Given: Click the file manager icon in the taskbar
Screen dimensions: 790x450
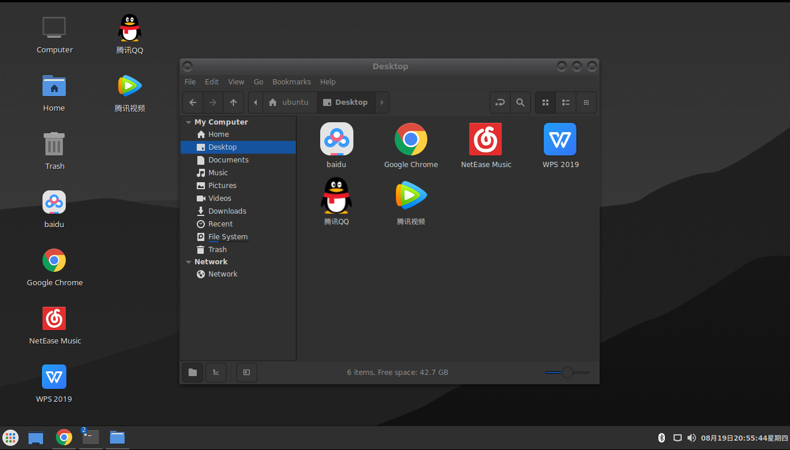Looking at the screenshot, I should coord(118,438).
